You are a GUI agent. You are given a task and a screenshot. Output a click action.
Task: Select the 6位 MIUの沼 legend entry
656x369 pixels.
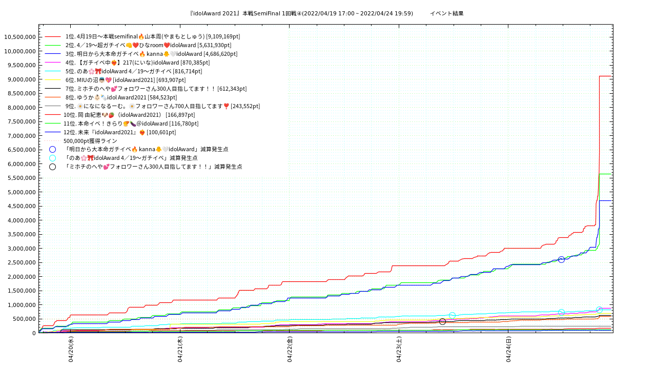point(125,80)
